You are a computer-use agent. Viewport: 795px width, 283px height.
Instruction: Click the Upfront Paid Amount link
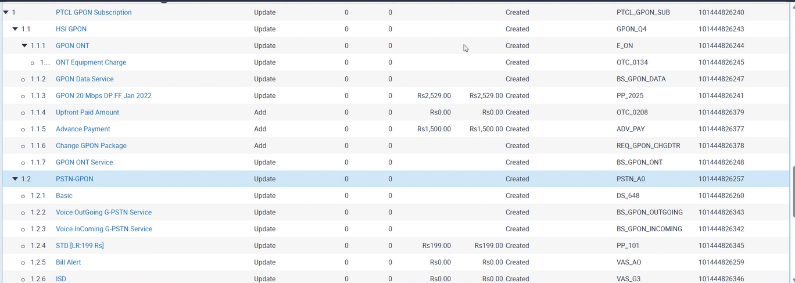coord(87,112)
